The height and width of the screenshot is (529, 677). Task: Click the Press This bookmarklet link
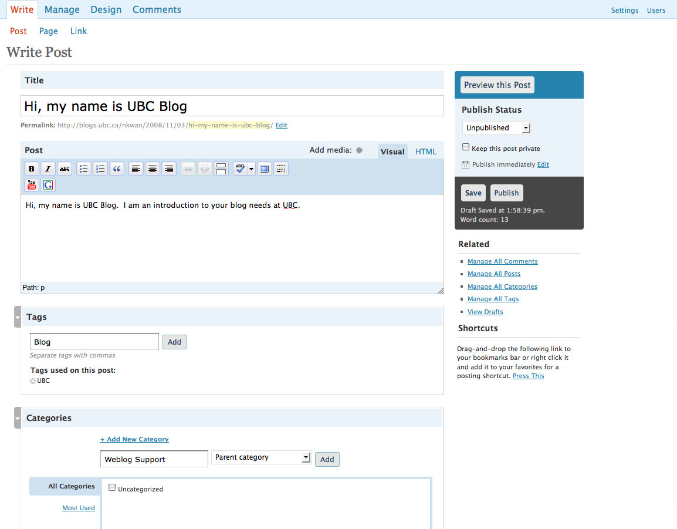point(529,376)
